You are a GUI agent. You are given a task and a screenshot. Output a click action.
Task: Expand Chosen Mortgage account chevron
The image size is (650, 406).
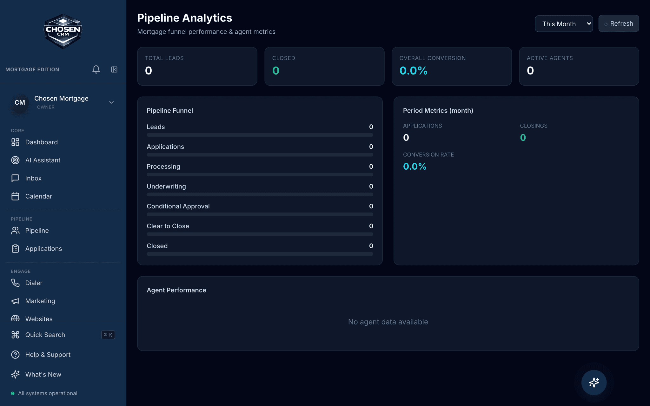111,102
